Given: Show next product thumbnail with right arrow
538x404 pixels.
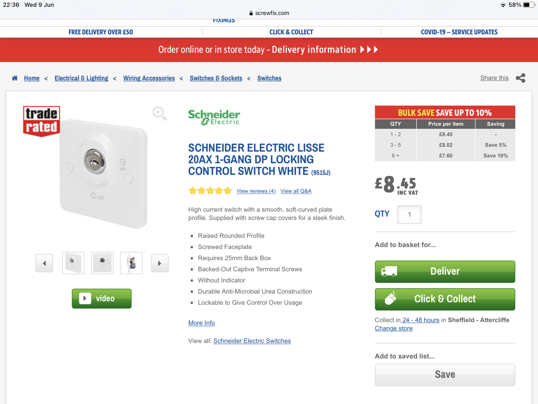Looking at the screenshot, I should pos(160,263).
